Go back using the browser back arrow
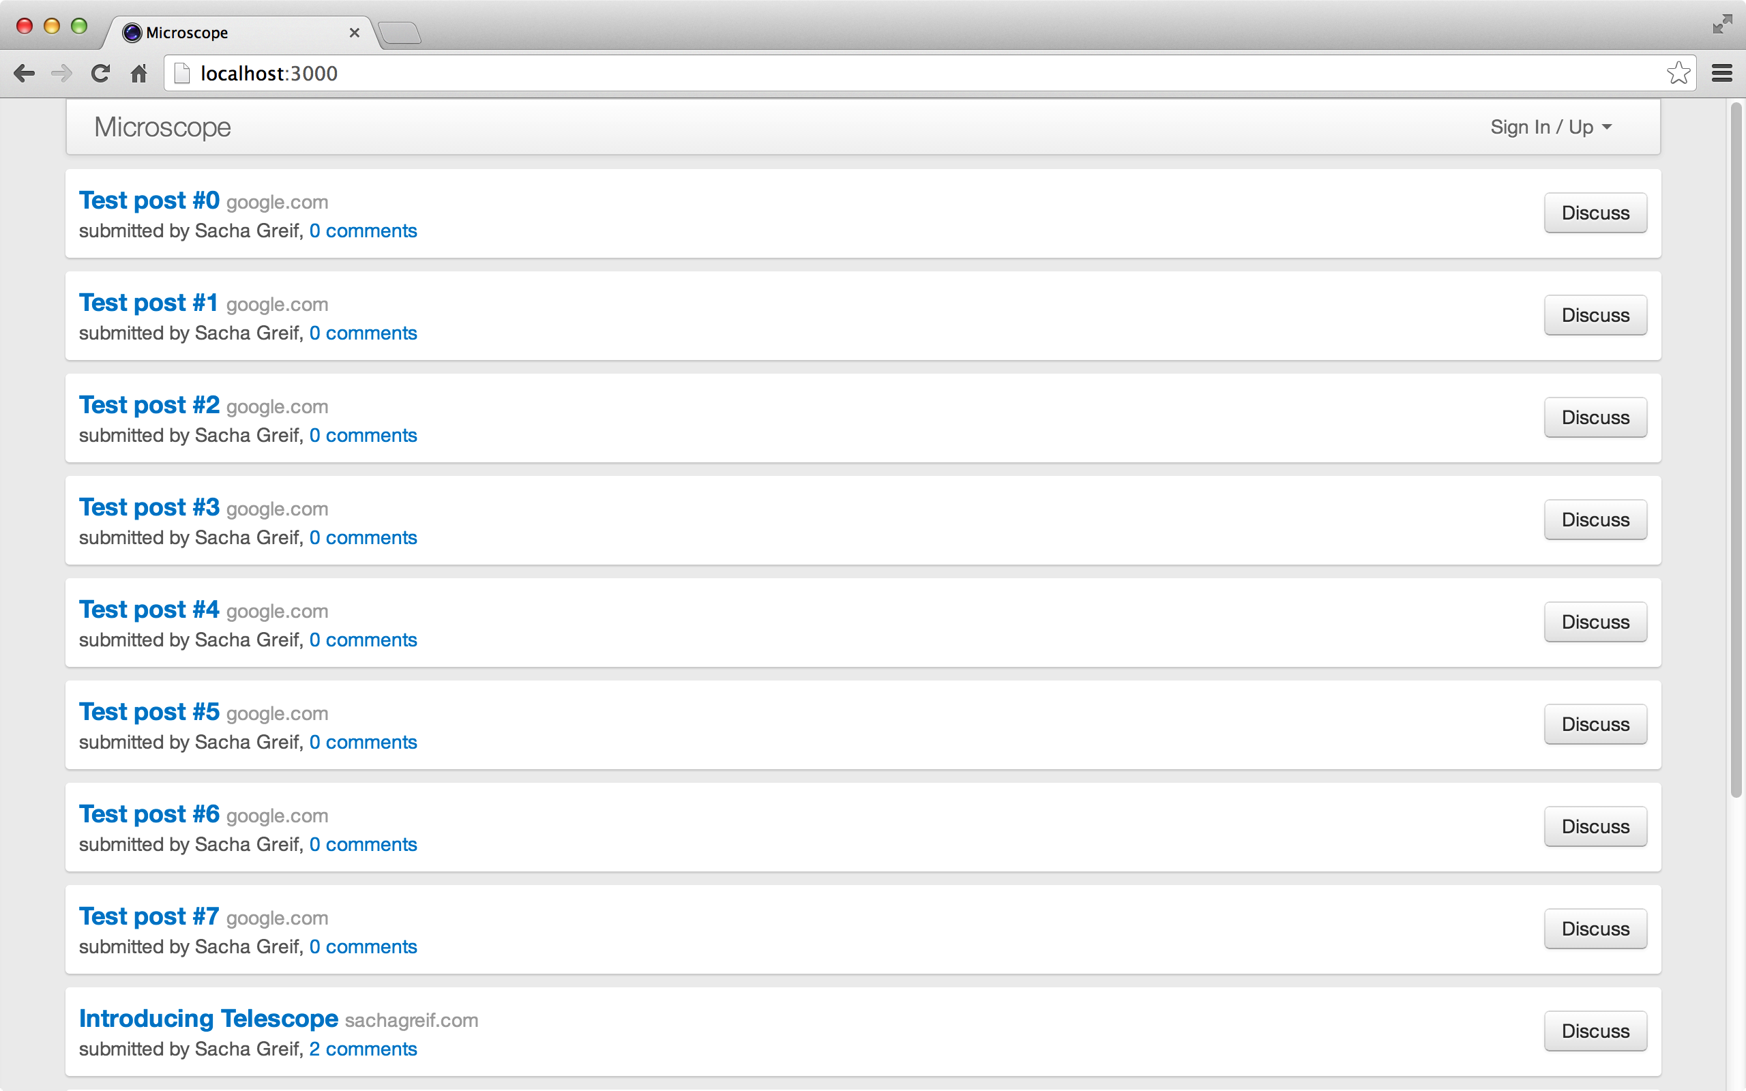Viewport: 1746px width, 1091px height. tap(24, 74)
